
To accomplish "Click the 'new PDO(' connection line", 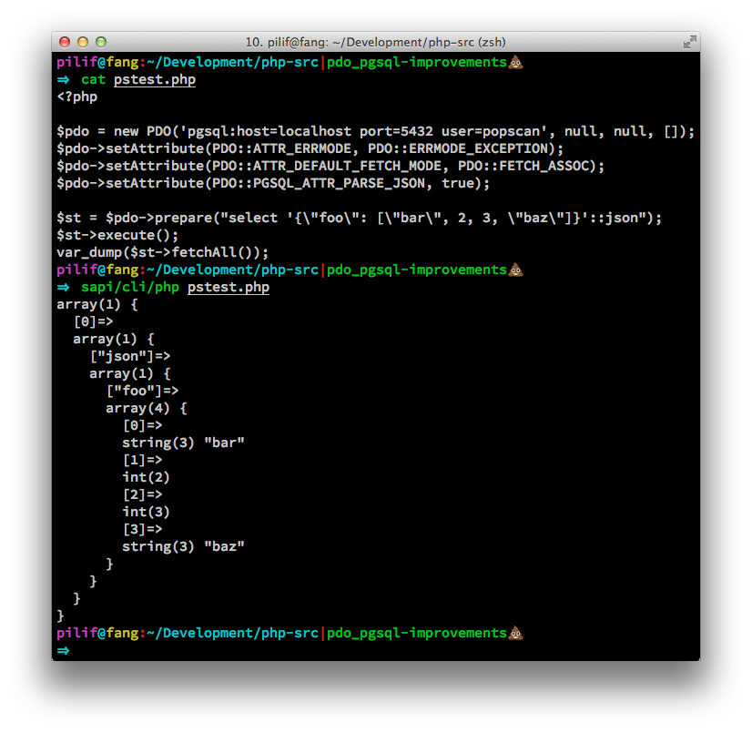I will coord(375,131).
